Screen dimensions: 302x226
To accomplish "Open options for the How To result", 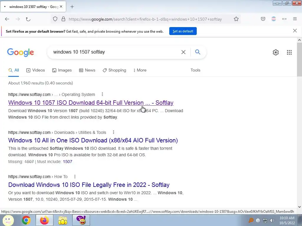I will click(x=75, y=177).
